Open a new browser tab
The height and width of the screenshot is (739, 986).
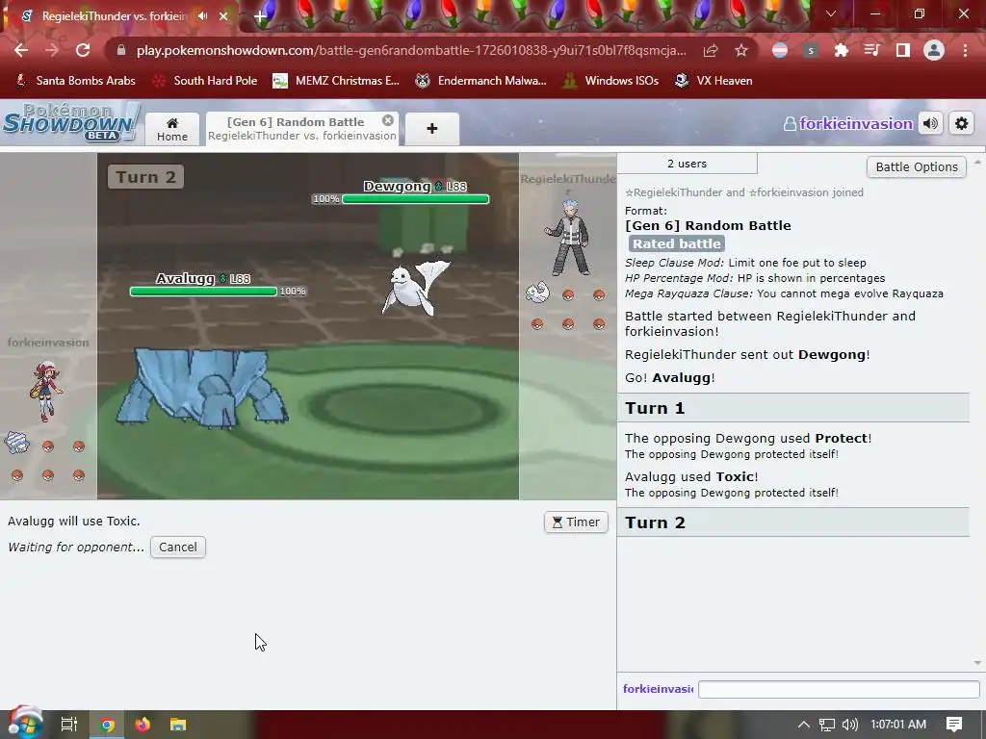[260, 16]
